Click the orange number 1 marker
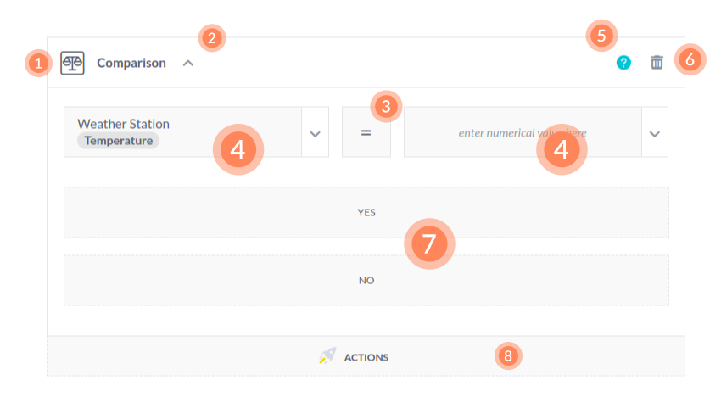This screenshot has width=721, height=397. coord(38,63)
